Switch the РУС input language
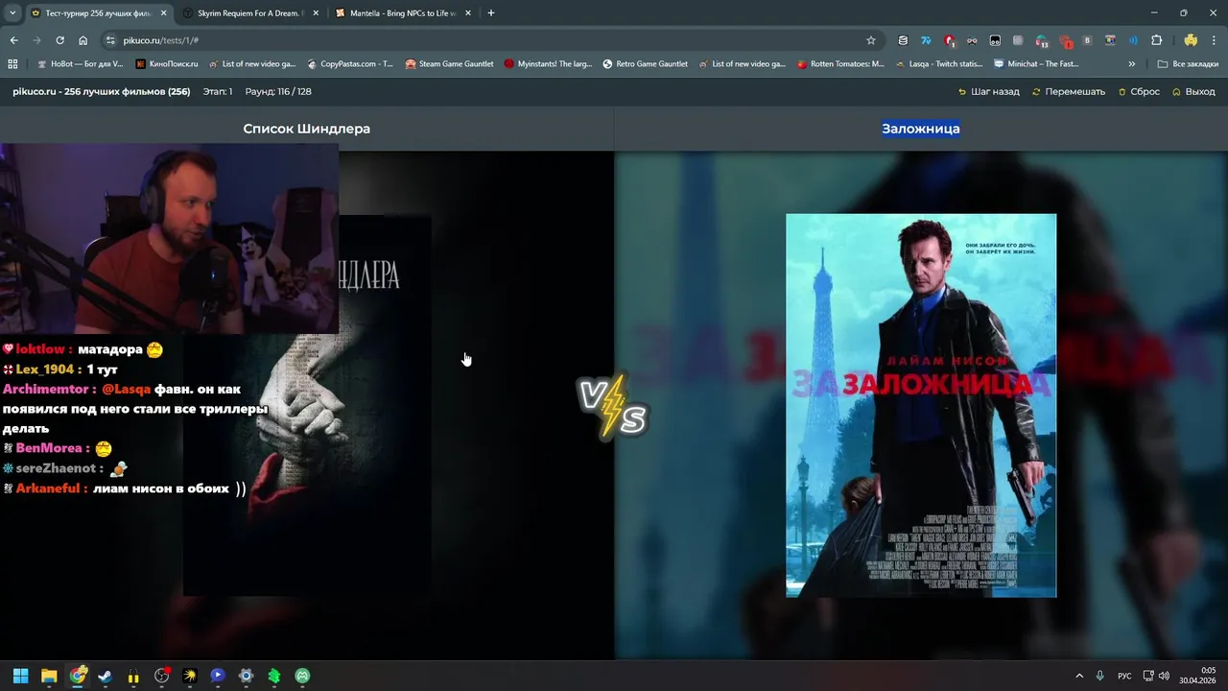 point(1124,676)
